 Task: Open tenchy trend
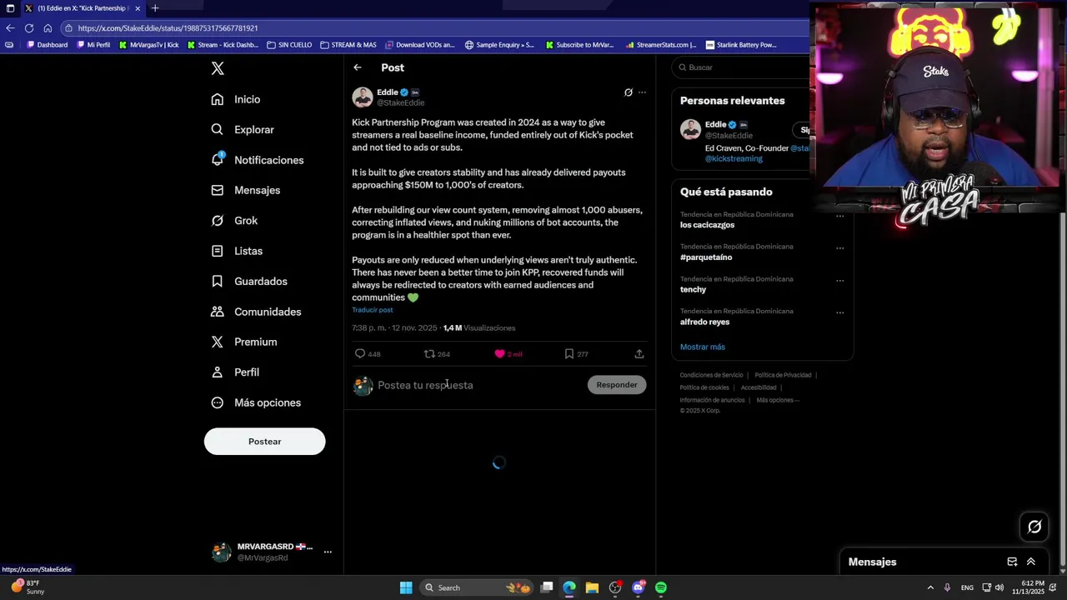tap(693, 290)
